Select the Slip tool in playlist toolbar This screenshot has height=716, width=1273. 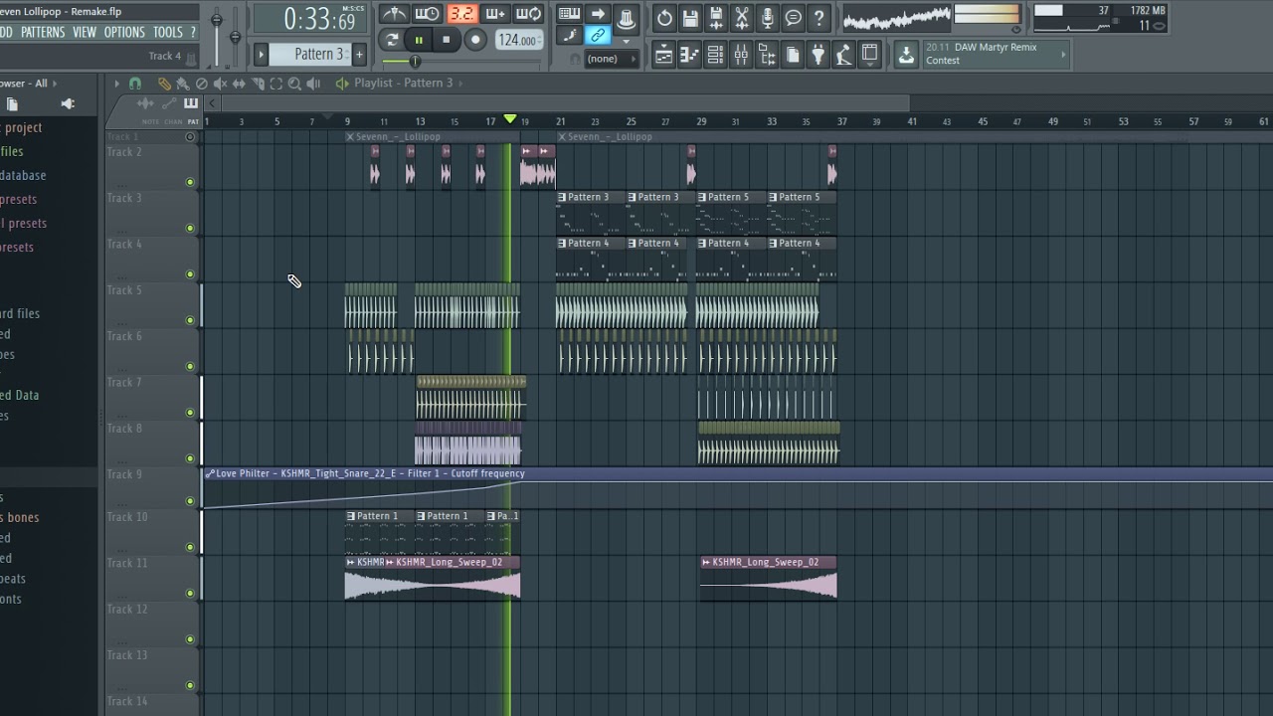point(240,84)
